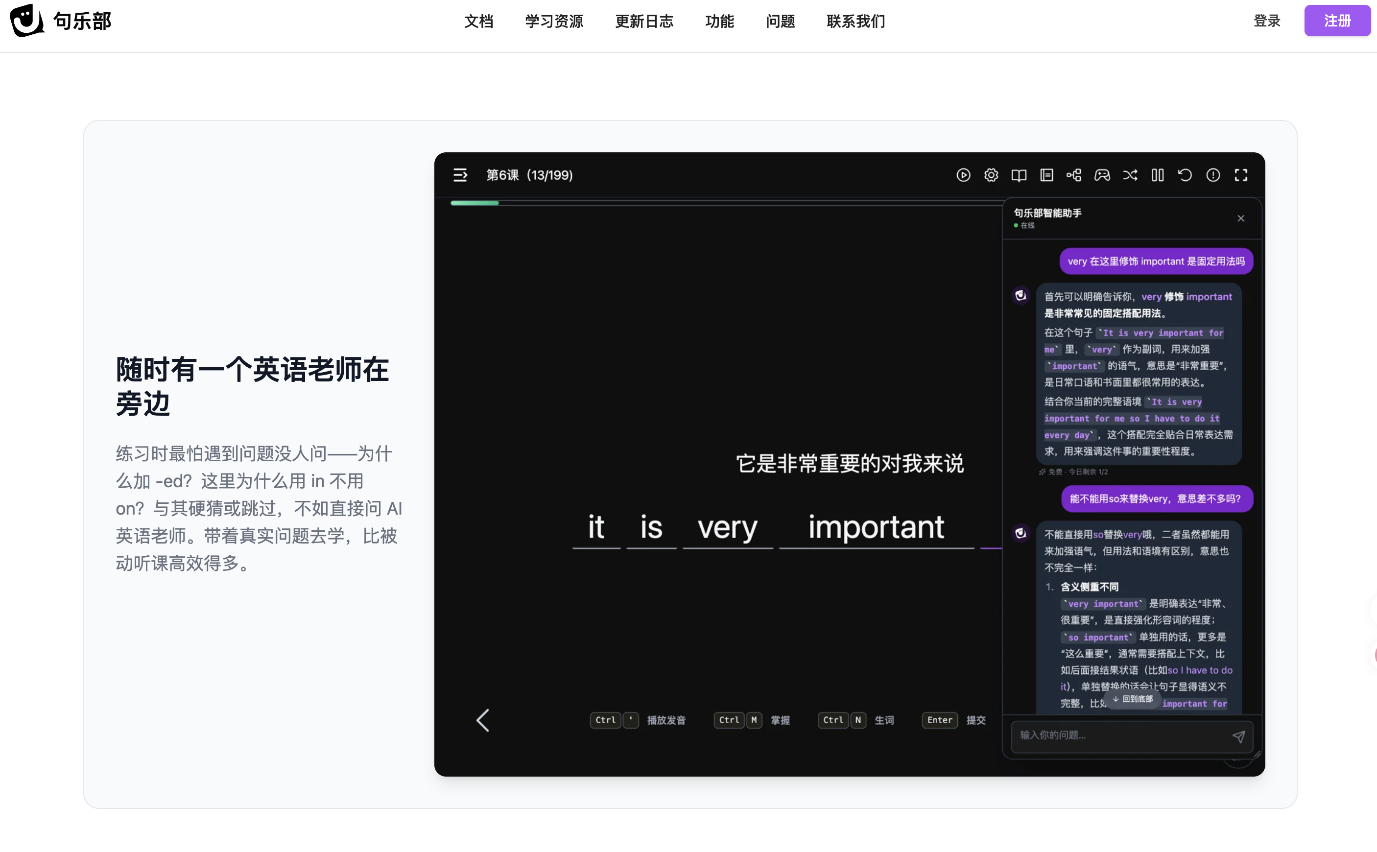Click the first assistant avatar icon
Screen dimensions: 1377x852
tap(1021, 295)
